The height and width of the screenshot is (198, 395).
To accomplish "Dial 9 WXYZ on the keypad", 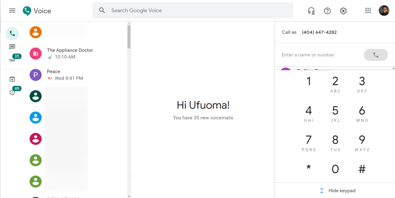I will [x=362, y=143].
